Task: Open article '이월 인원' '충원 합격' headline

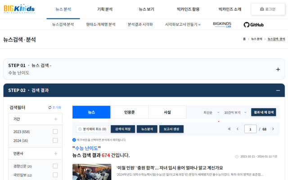Action: click(170, 168)
